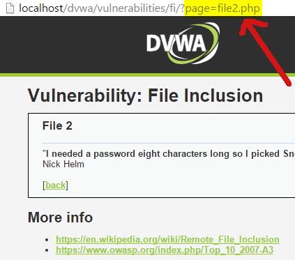Click the blue divider line under File 2
Image resolution: width=295 pixels, height=260 pixels.
pyautogui.click(x=169, y=143)
